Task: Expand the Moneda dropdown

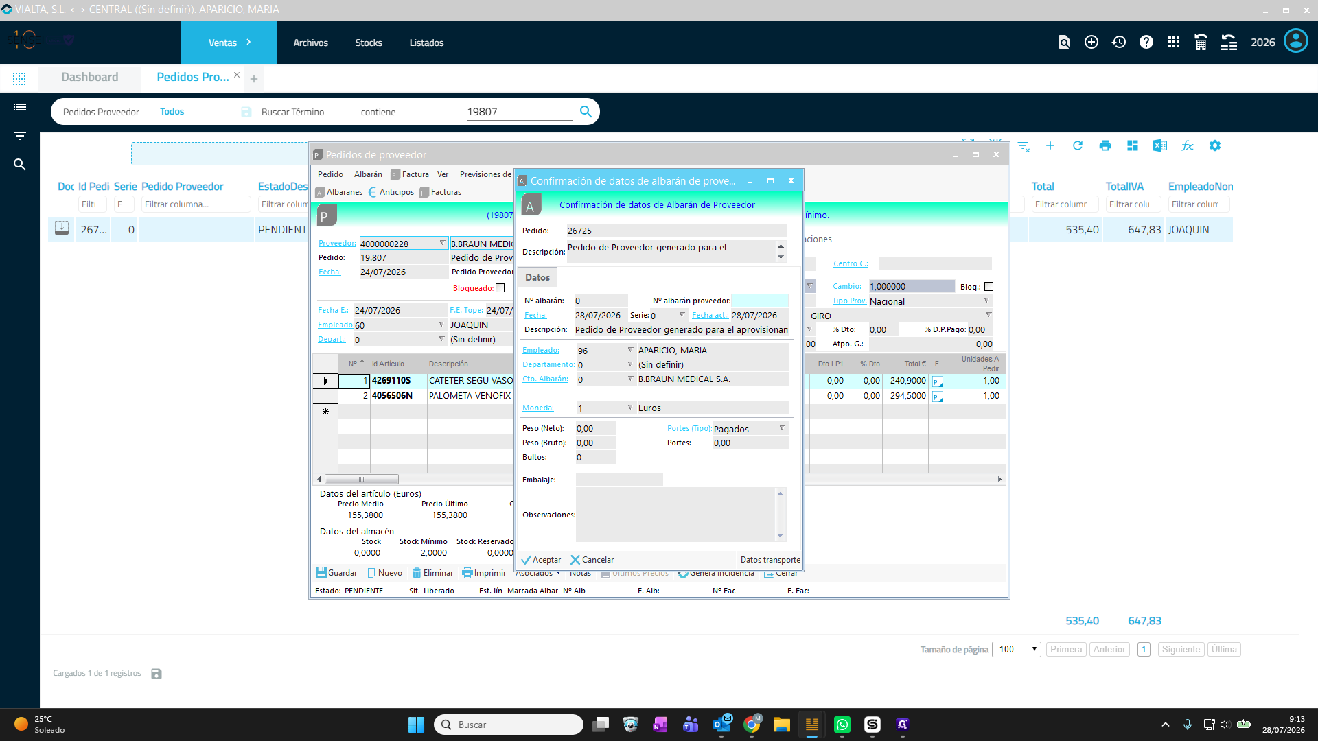Action: (x=630, y=408)
